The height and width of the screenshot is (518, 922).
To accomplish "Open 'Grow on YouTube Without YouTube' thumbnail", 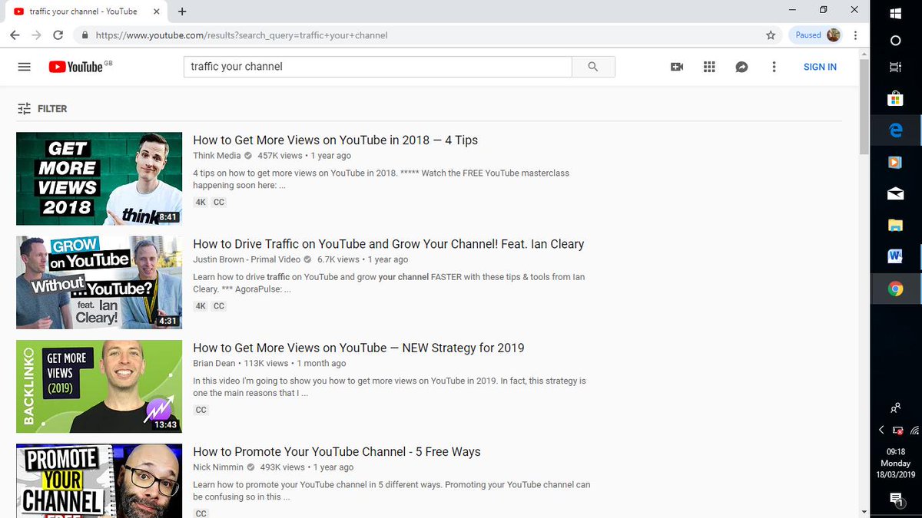I will click(x=99, y=282).
